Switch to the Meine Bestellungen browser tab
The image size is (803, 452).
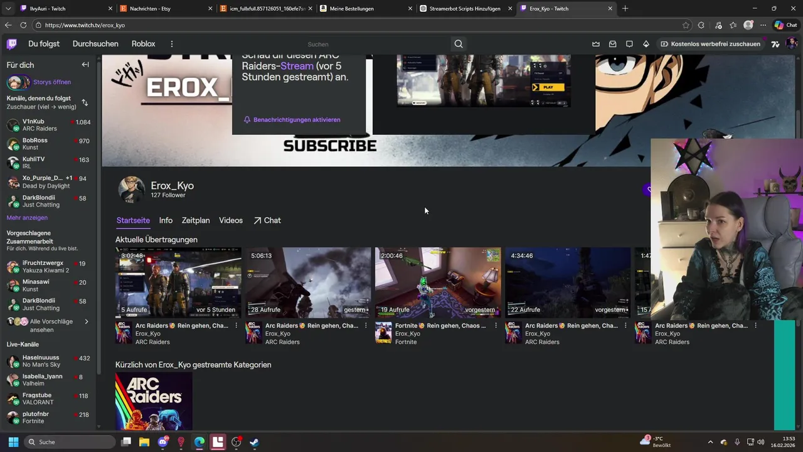point(366,9)
